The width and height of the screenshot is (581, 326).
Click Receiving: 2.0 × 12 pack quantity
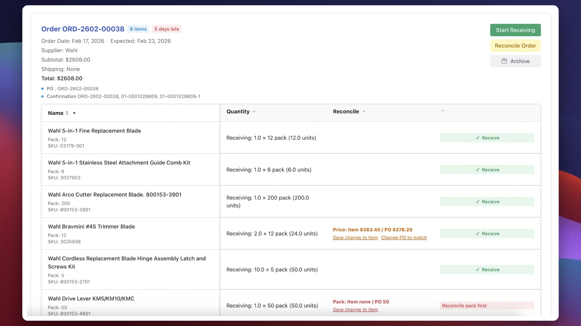pos(272,234)
